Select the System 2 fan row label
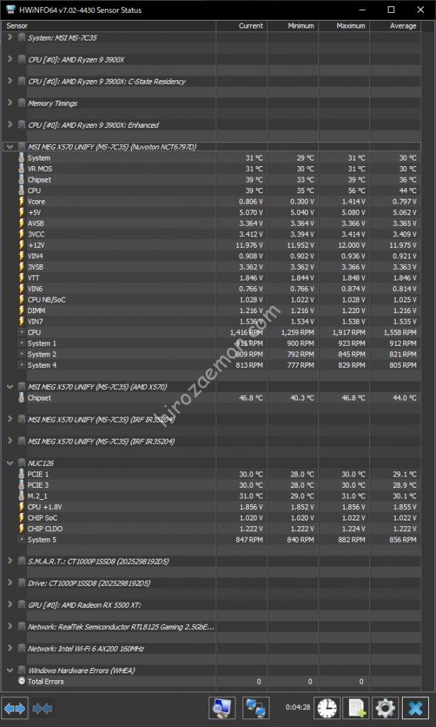436x727 pixels. tap(42, 354)
